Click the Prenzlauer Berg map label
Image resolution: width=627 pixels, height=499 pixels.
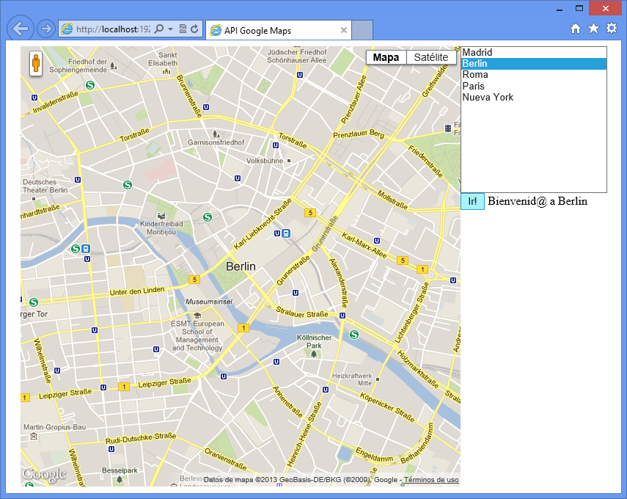click(x=359, y=134)
